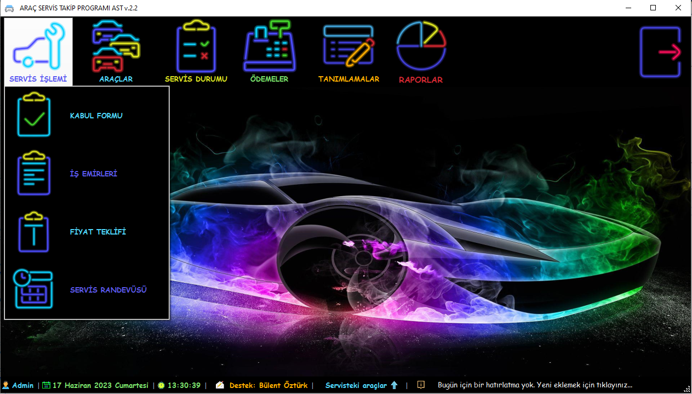
Task: Click the date 17 Haziran 2023 Cumartesi
Action: [x=100, y=385]
